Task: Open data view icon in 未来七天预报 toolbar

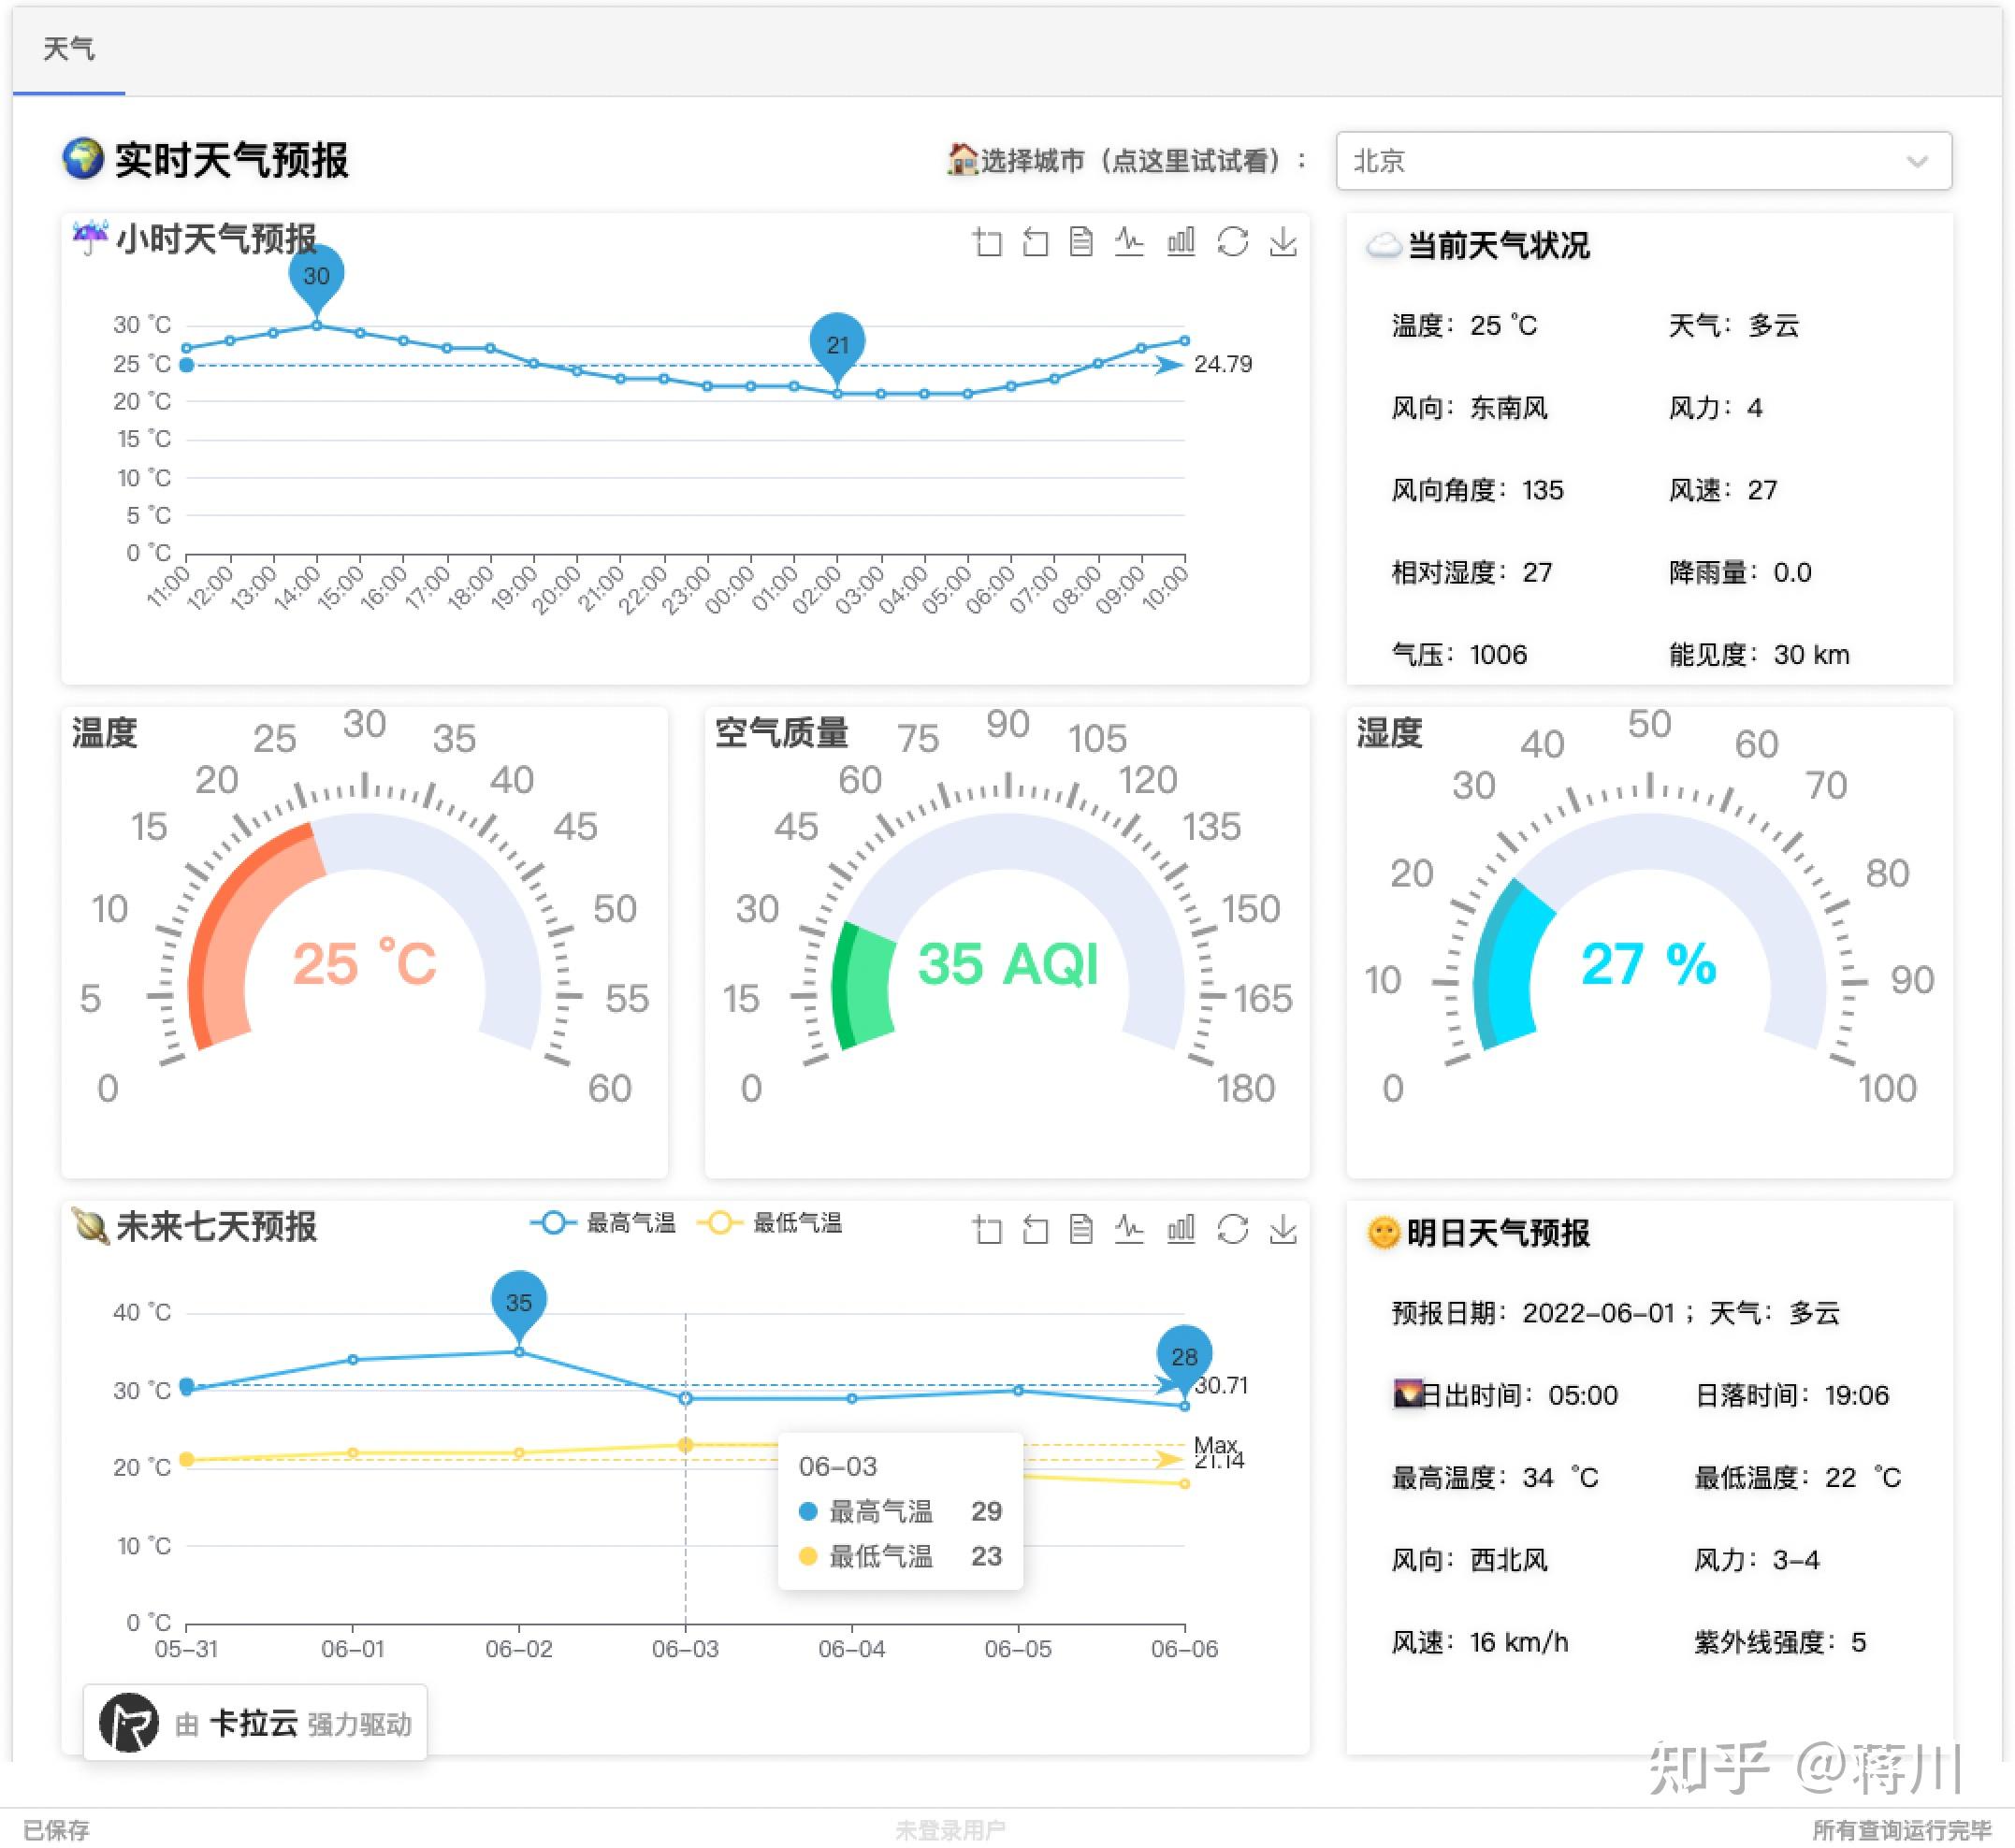Action: pos(1081,1230)
